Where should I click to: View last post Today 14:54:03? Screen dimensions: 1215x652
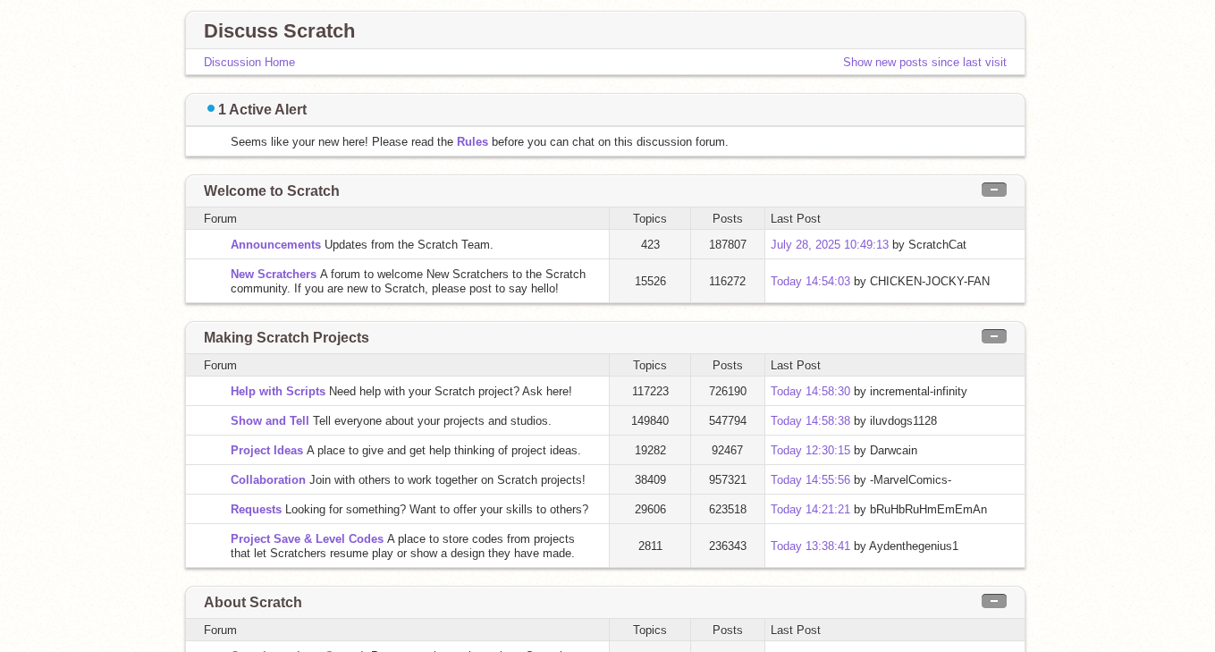810,281
